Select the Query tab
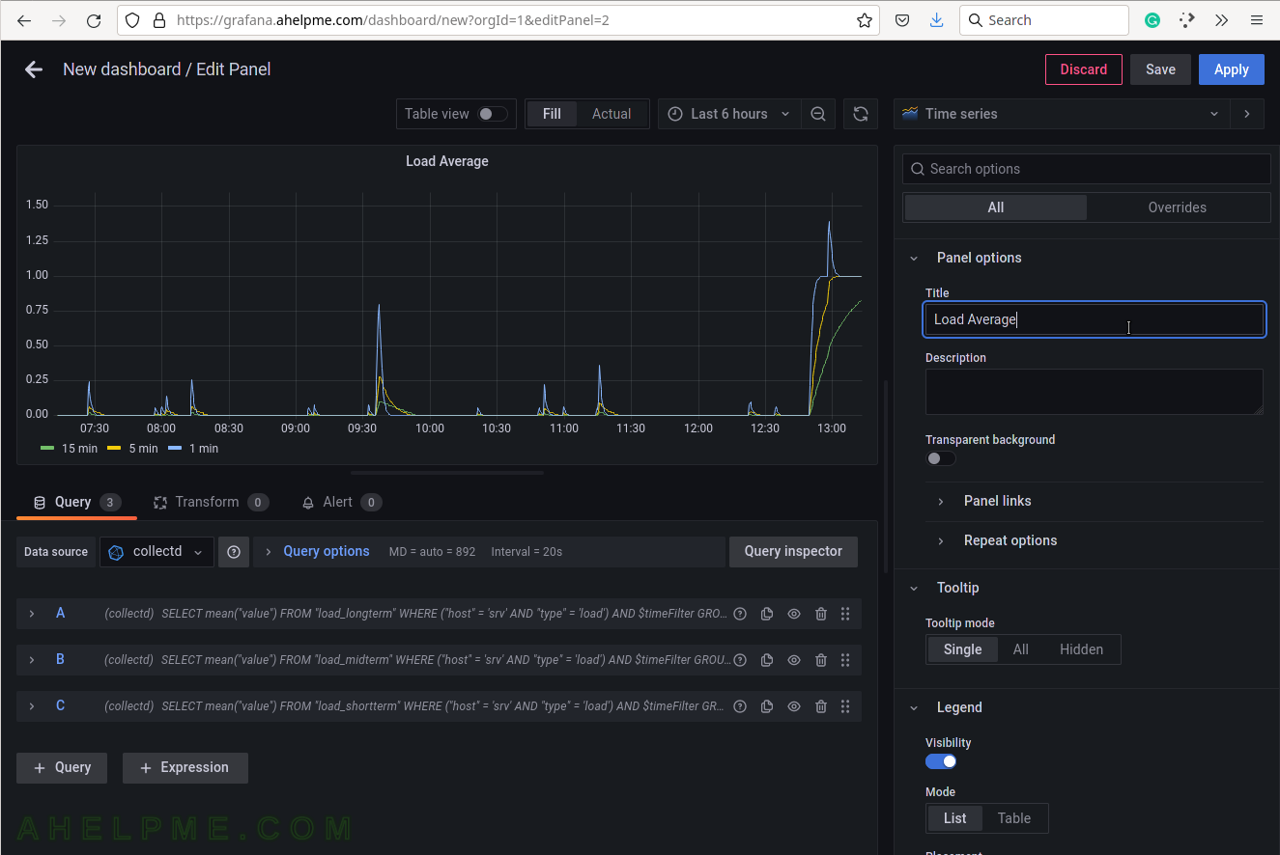This screenshot has width=1280, height=855. tap(76, 502)
